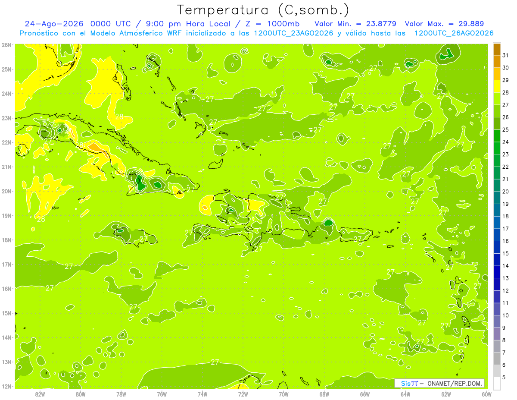Pick the legend color between 30 and 31
The width and height of the screenshot is (517, 400).
pos(497,61)
